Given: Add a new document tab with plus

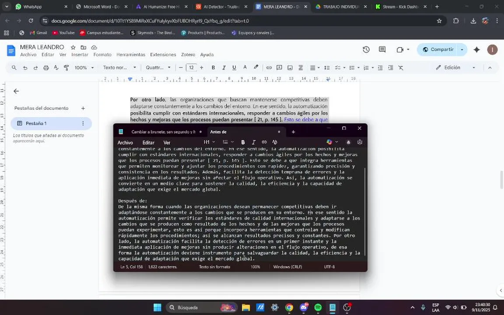Looking at the screenshot, I should click(x=83, y=108).
